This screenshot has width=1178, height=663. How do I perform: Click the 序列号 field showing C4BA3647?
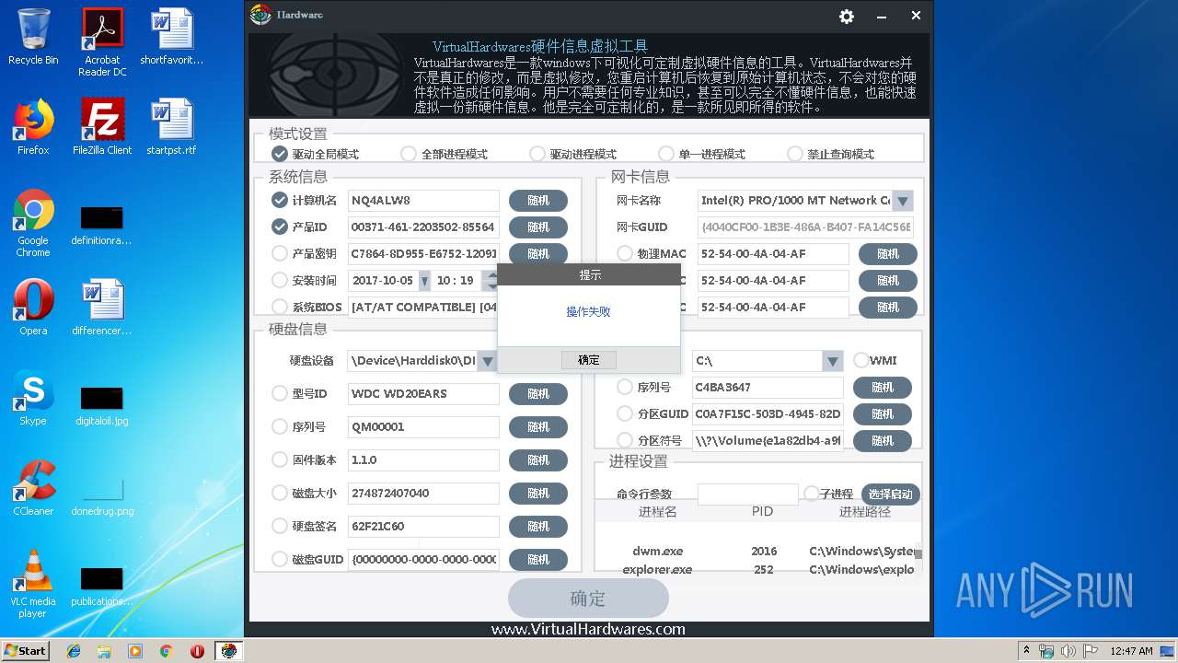768,388
